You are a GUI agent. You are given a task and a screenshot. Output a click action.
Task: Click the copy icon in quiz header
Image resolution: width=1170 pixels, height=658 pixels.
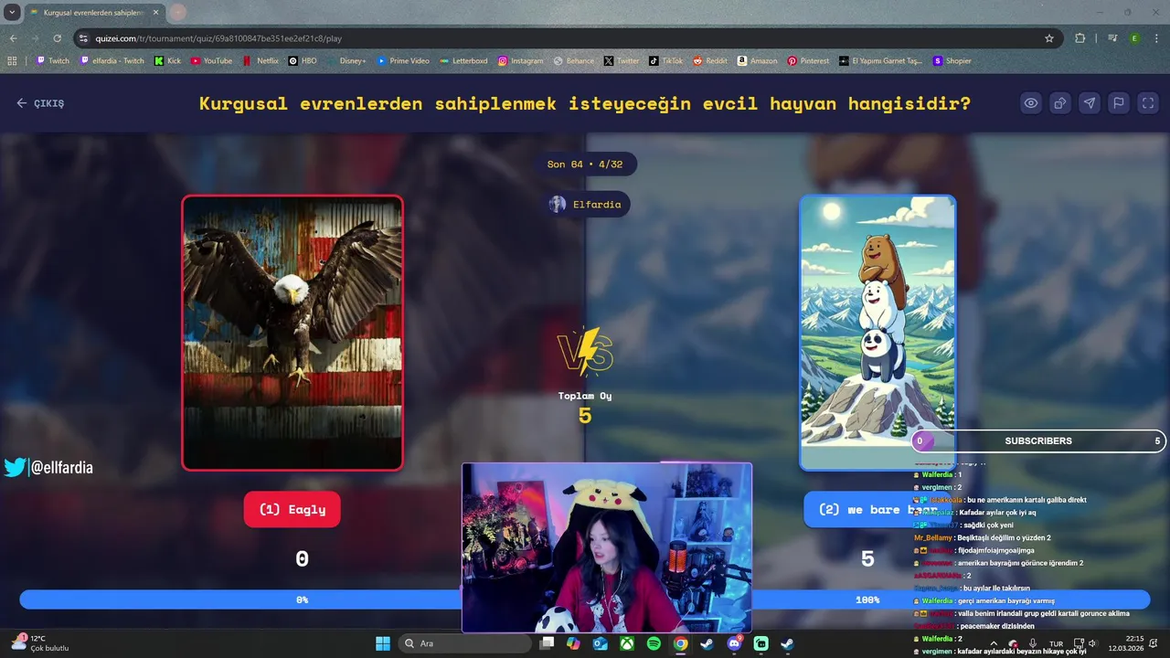[x=1060, y=103]
